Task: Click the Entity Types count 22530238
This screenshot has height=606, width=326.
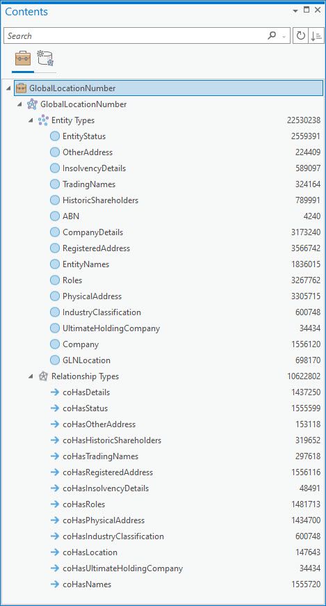Action: (304, 120)
